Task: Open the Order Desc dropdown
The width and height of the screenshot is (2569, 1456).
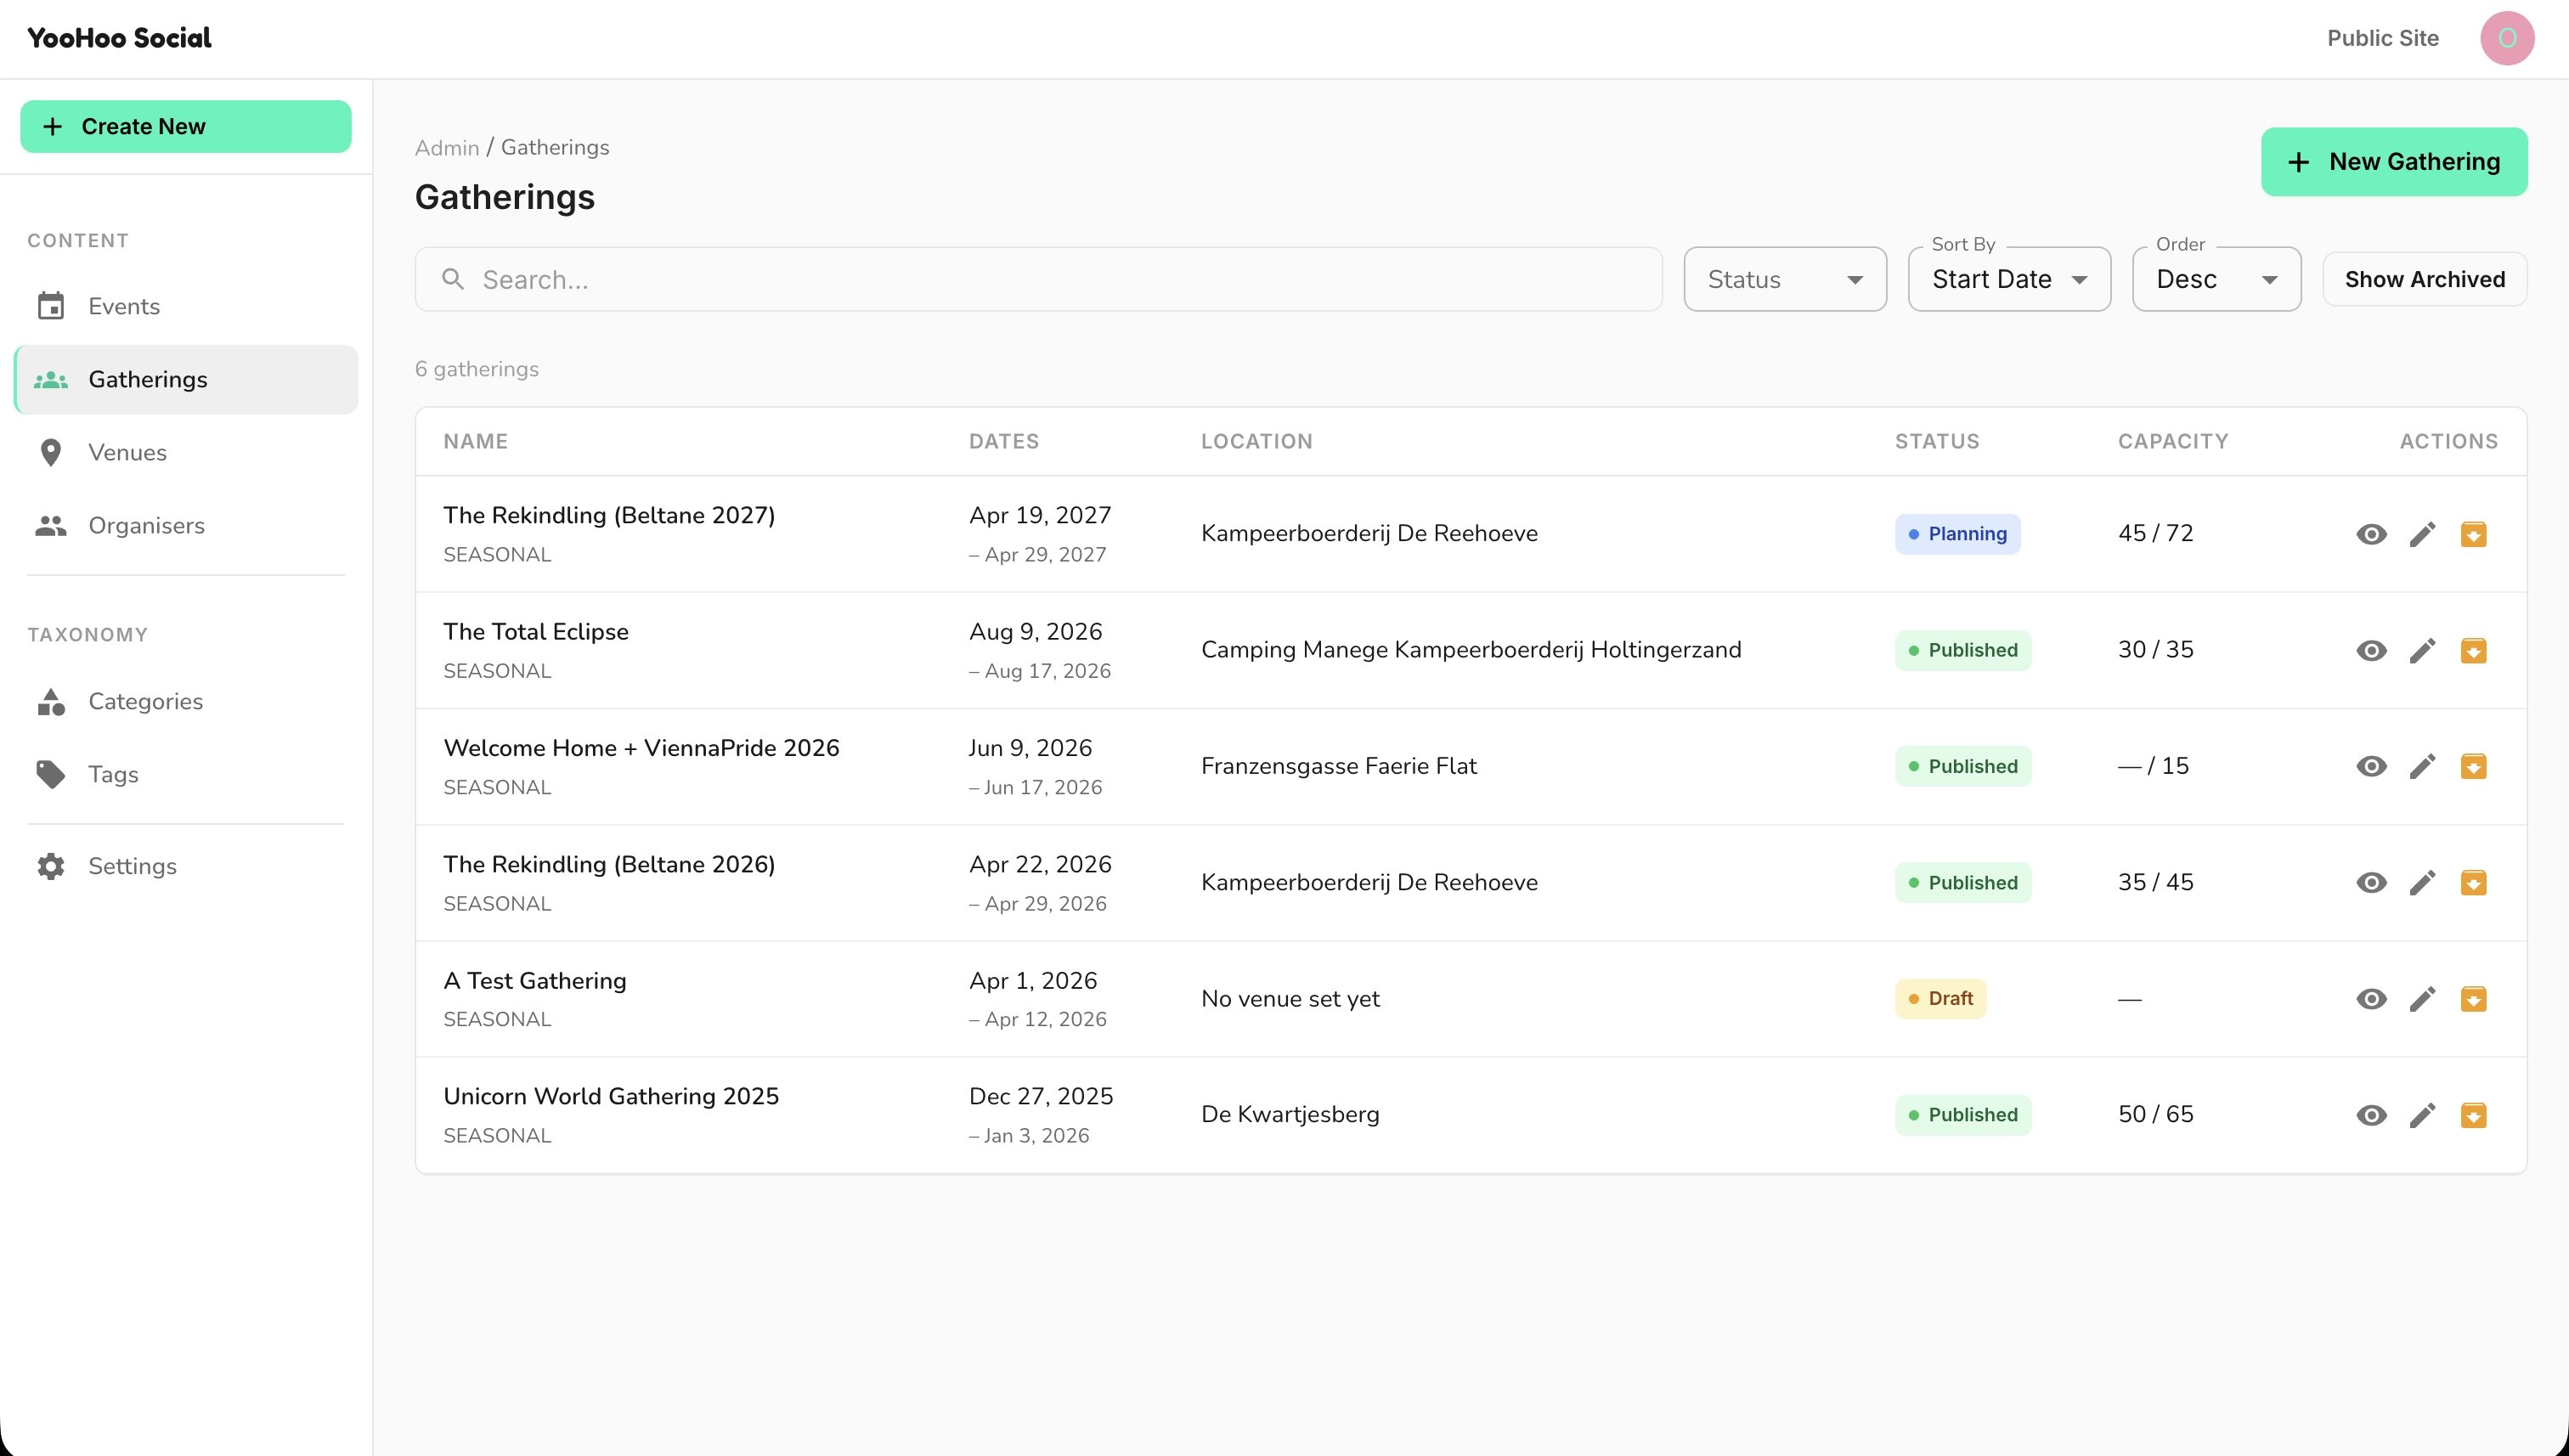Action: tap(2216, 279)
